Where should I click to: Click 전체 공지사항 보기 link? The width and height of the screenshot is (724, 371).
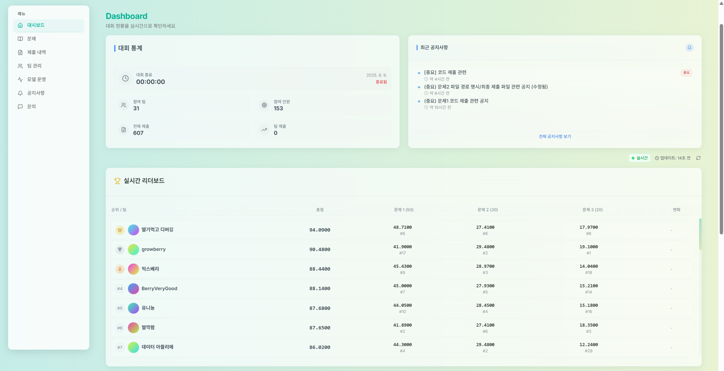(x=554, y=137)
